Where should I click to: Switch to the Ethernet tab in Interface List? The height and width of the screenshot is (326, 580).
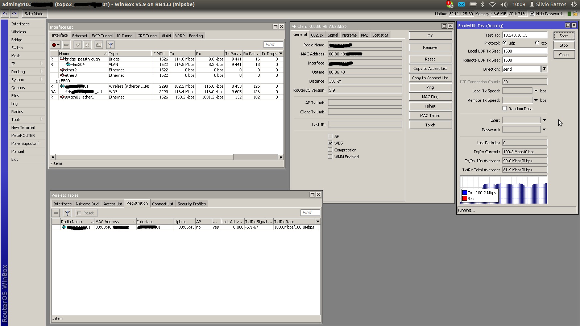pos(80,35)
